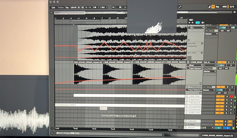The width and height of the screenshot is (237, 138).
Task: Toggle the blue automation mode button
Action: tap(198, 23)
